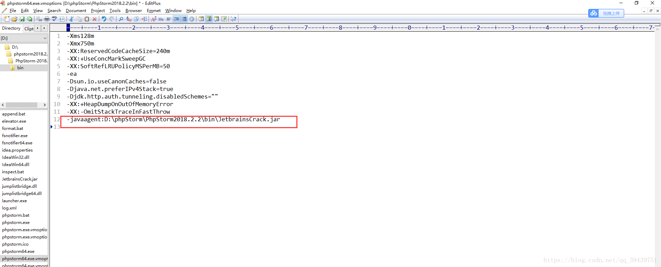Restore the inner document window
Screen dimensions: 661x267
[651, 11]
